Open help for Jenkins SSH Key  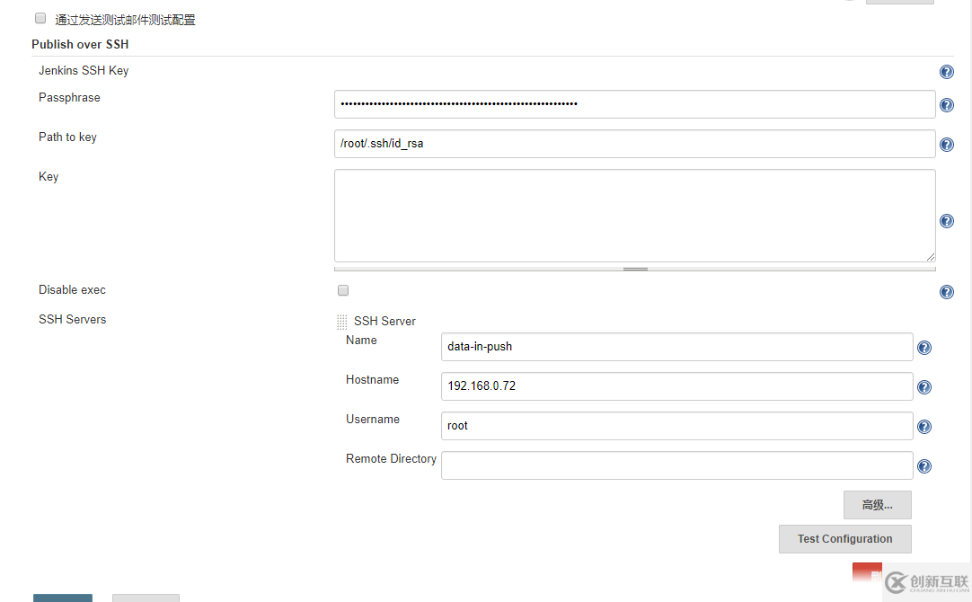coord(946,72)
